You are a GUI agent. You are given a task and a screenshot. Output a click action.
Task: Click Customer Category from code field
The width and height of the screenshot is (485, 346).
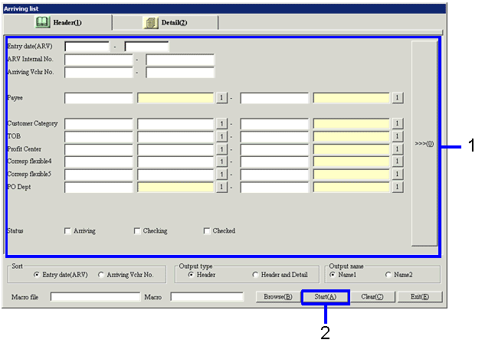click(x=99, y=124)
